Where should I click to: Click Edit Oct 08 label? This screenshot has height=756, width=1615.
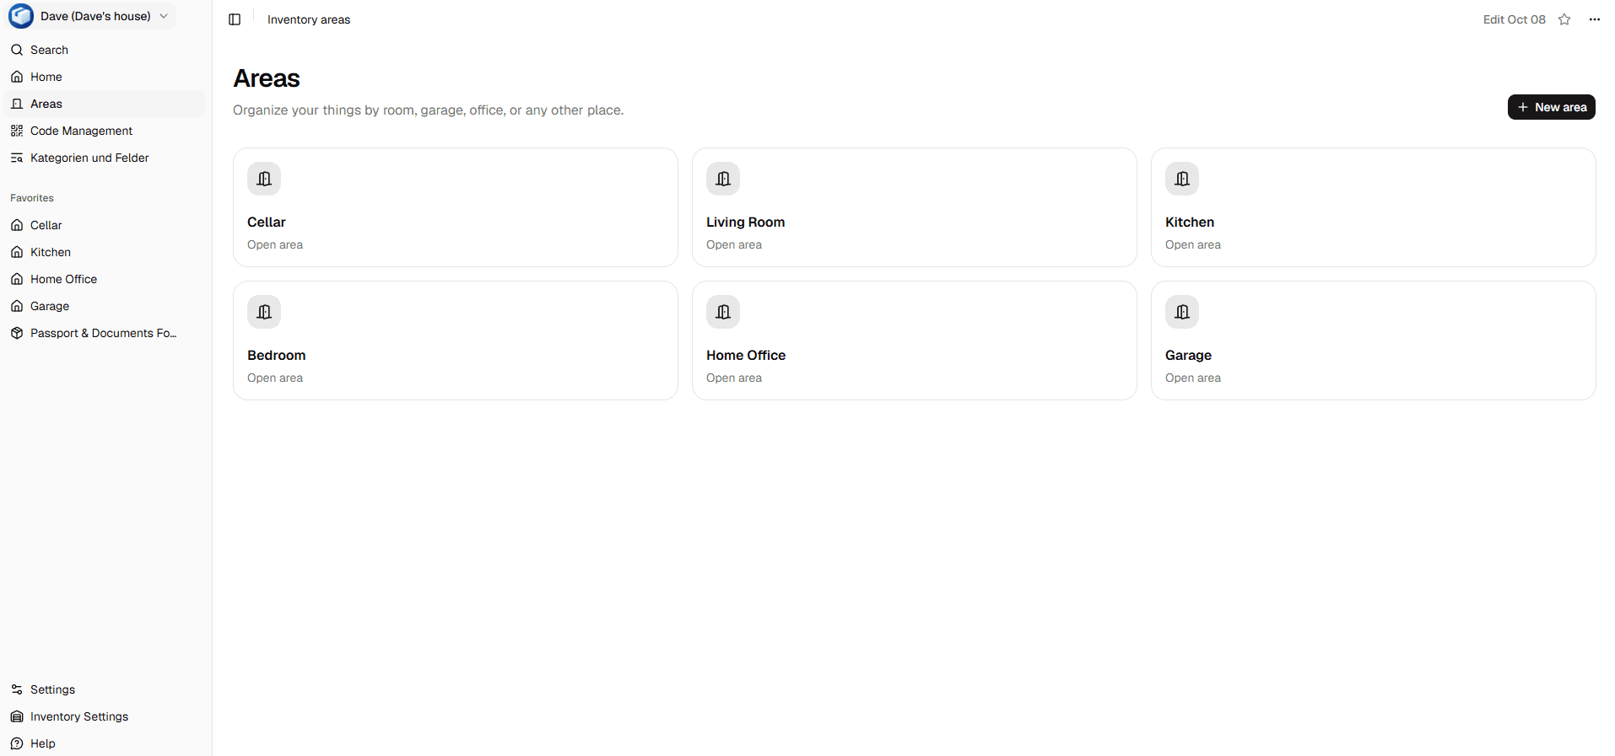[1514, 19]
